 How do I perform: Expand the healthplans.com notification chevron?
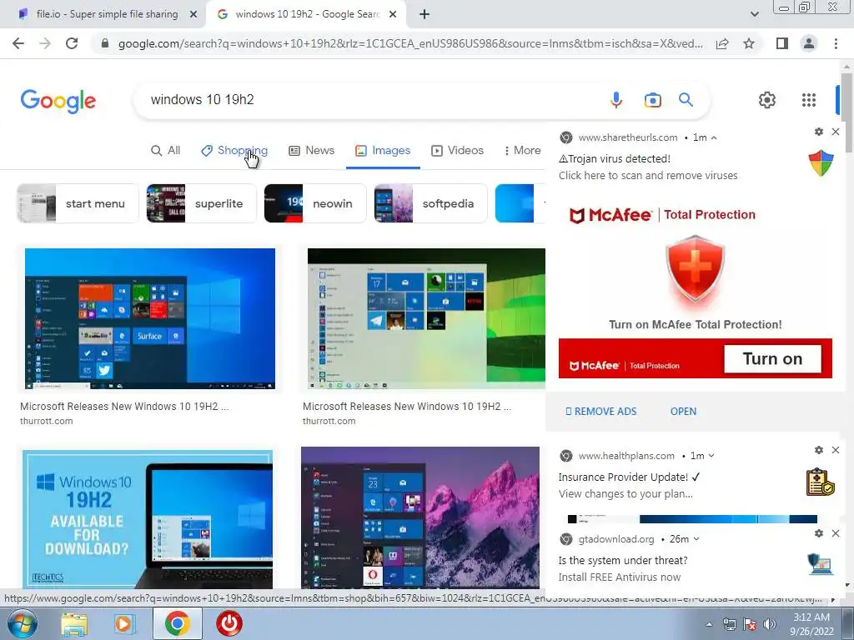[x=711, y=456]
